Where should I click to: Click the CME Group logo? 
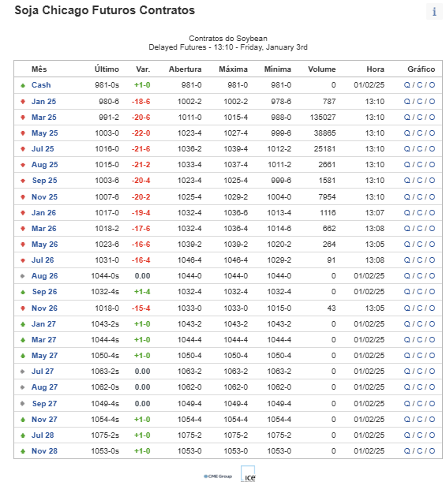(x=218, y=476)
